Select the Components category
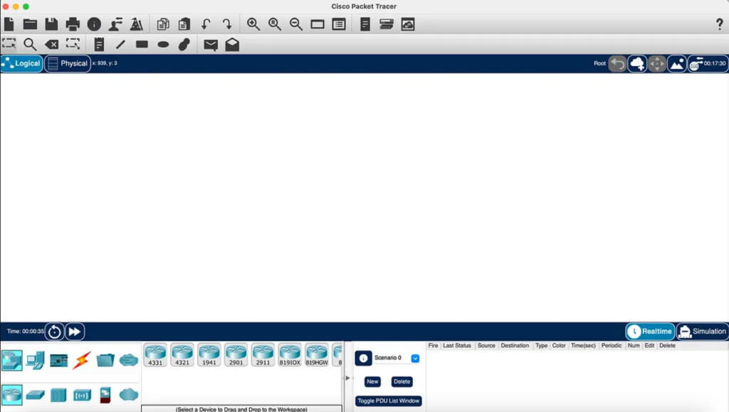 click(58, 361)
